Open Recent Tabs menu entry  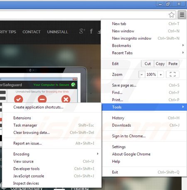point(144,53)
